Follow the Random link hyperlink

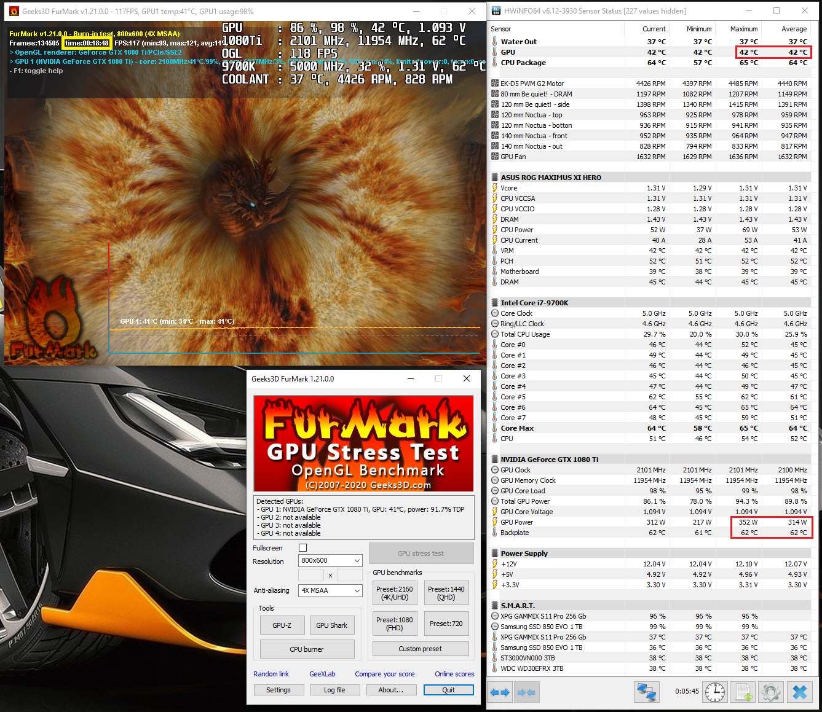point(271,674)
